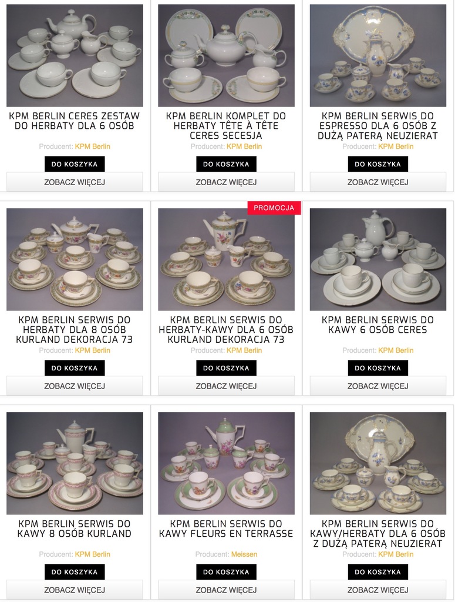Click Zobacz więcej under Fleurs en Terrasse set

coord(226,590)
